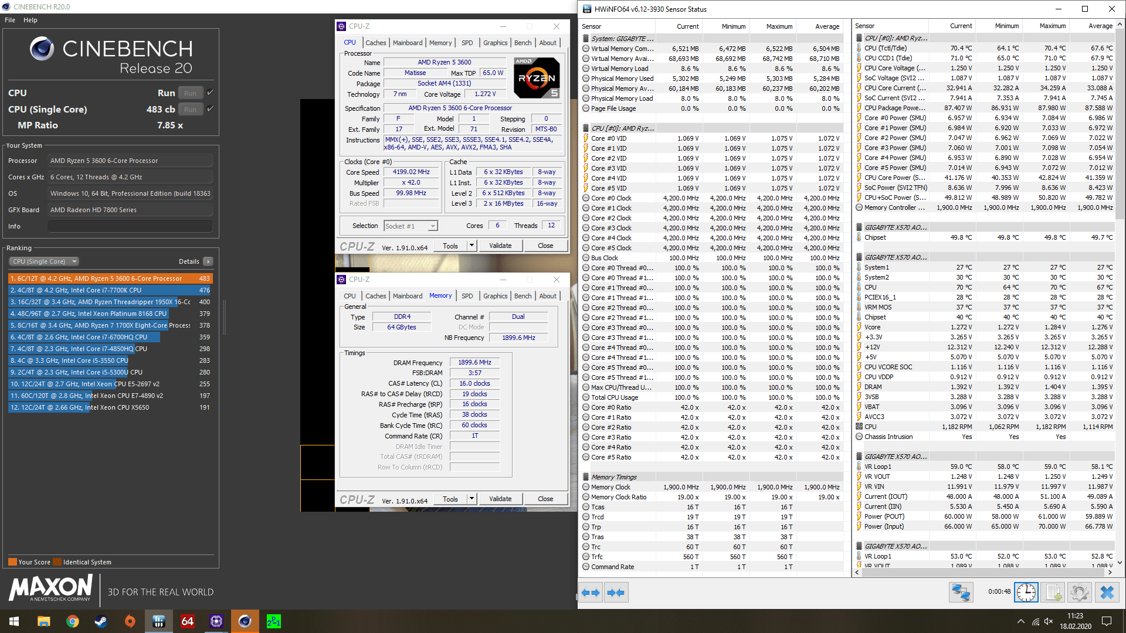Click the Info input field in Cinebench
Image resolution: width=1126 pixels, height=633 pixels.
click(x=130, y=226)
